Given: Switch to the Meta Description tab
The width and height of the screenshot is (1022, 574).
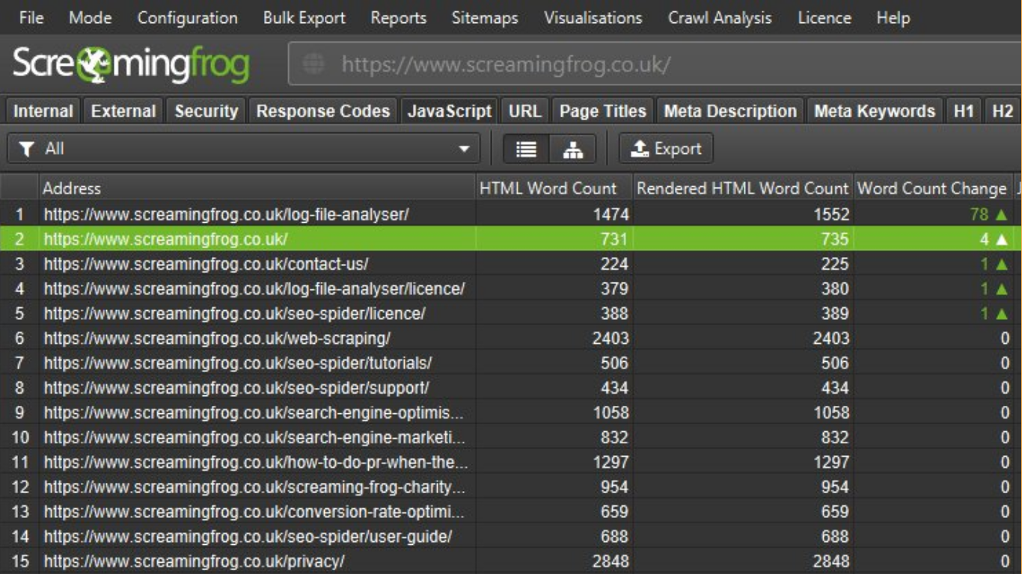Looking at the screenshot, I should point(730,111).
